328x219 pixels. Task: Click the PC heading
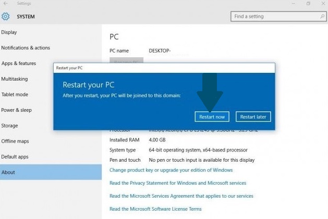114,37
